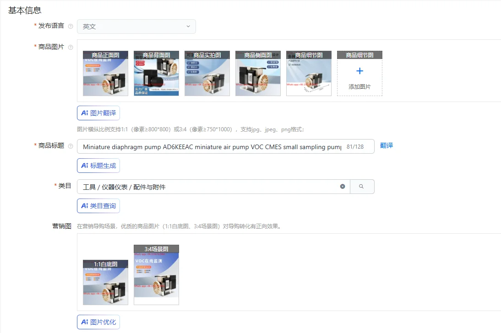Search categories using the magnifier icon
Image resolution: width=501 pixels, height=333 pixels.
coord(361,187)
